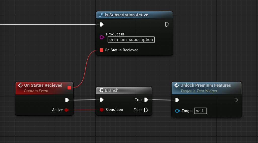Click exec output pin of Unlock Premium Features
This screenshot has width=258, height=143.
[x=236, y=100]
